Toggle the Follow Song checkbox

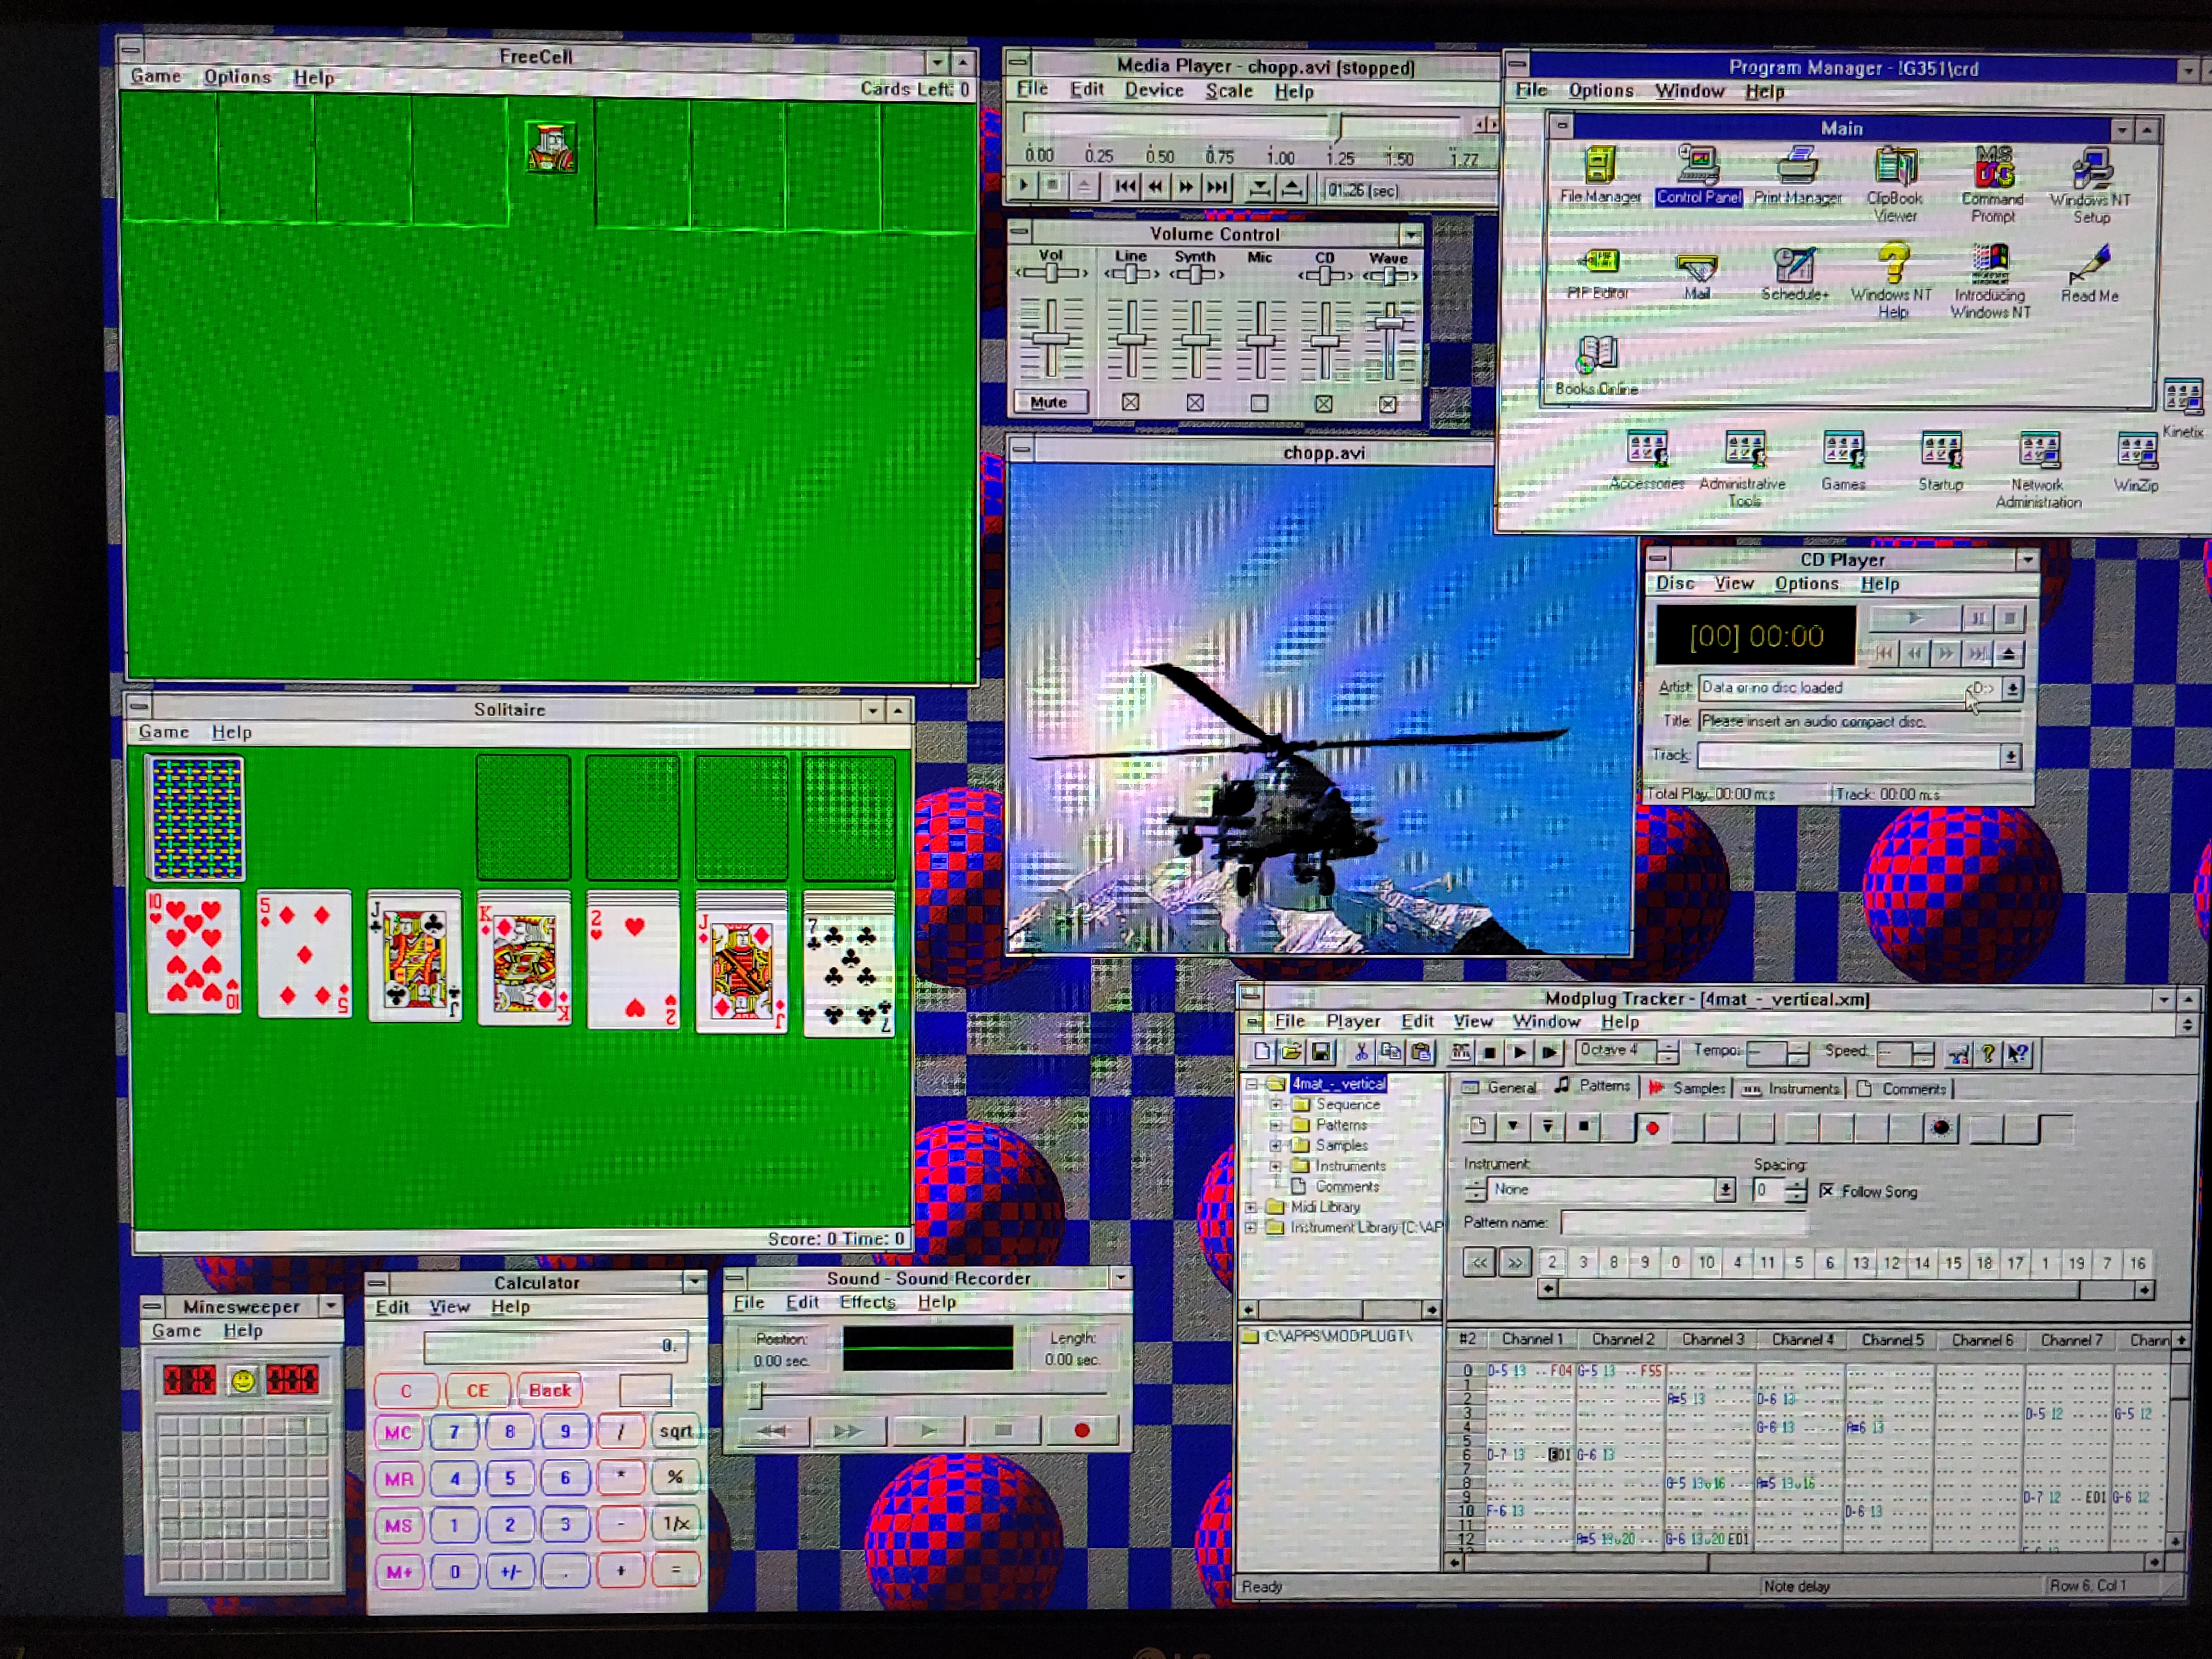1827,1190
